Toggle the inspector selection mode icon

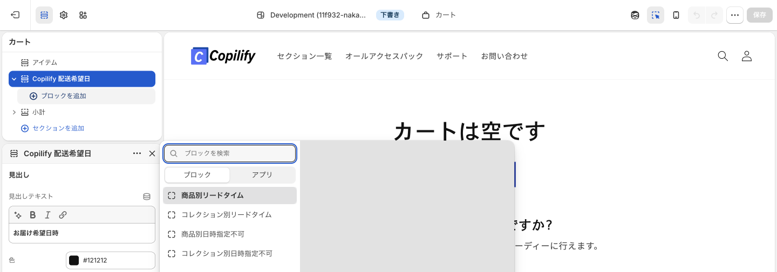[x=656, y=15]
